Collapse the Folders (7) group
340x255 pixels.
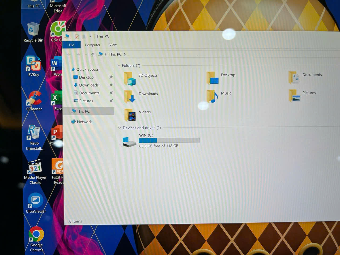tap(119, 65)
